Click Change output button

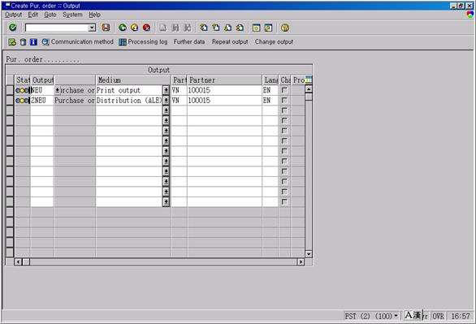point(274,42)
